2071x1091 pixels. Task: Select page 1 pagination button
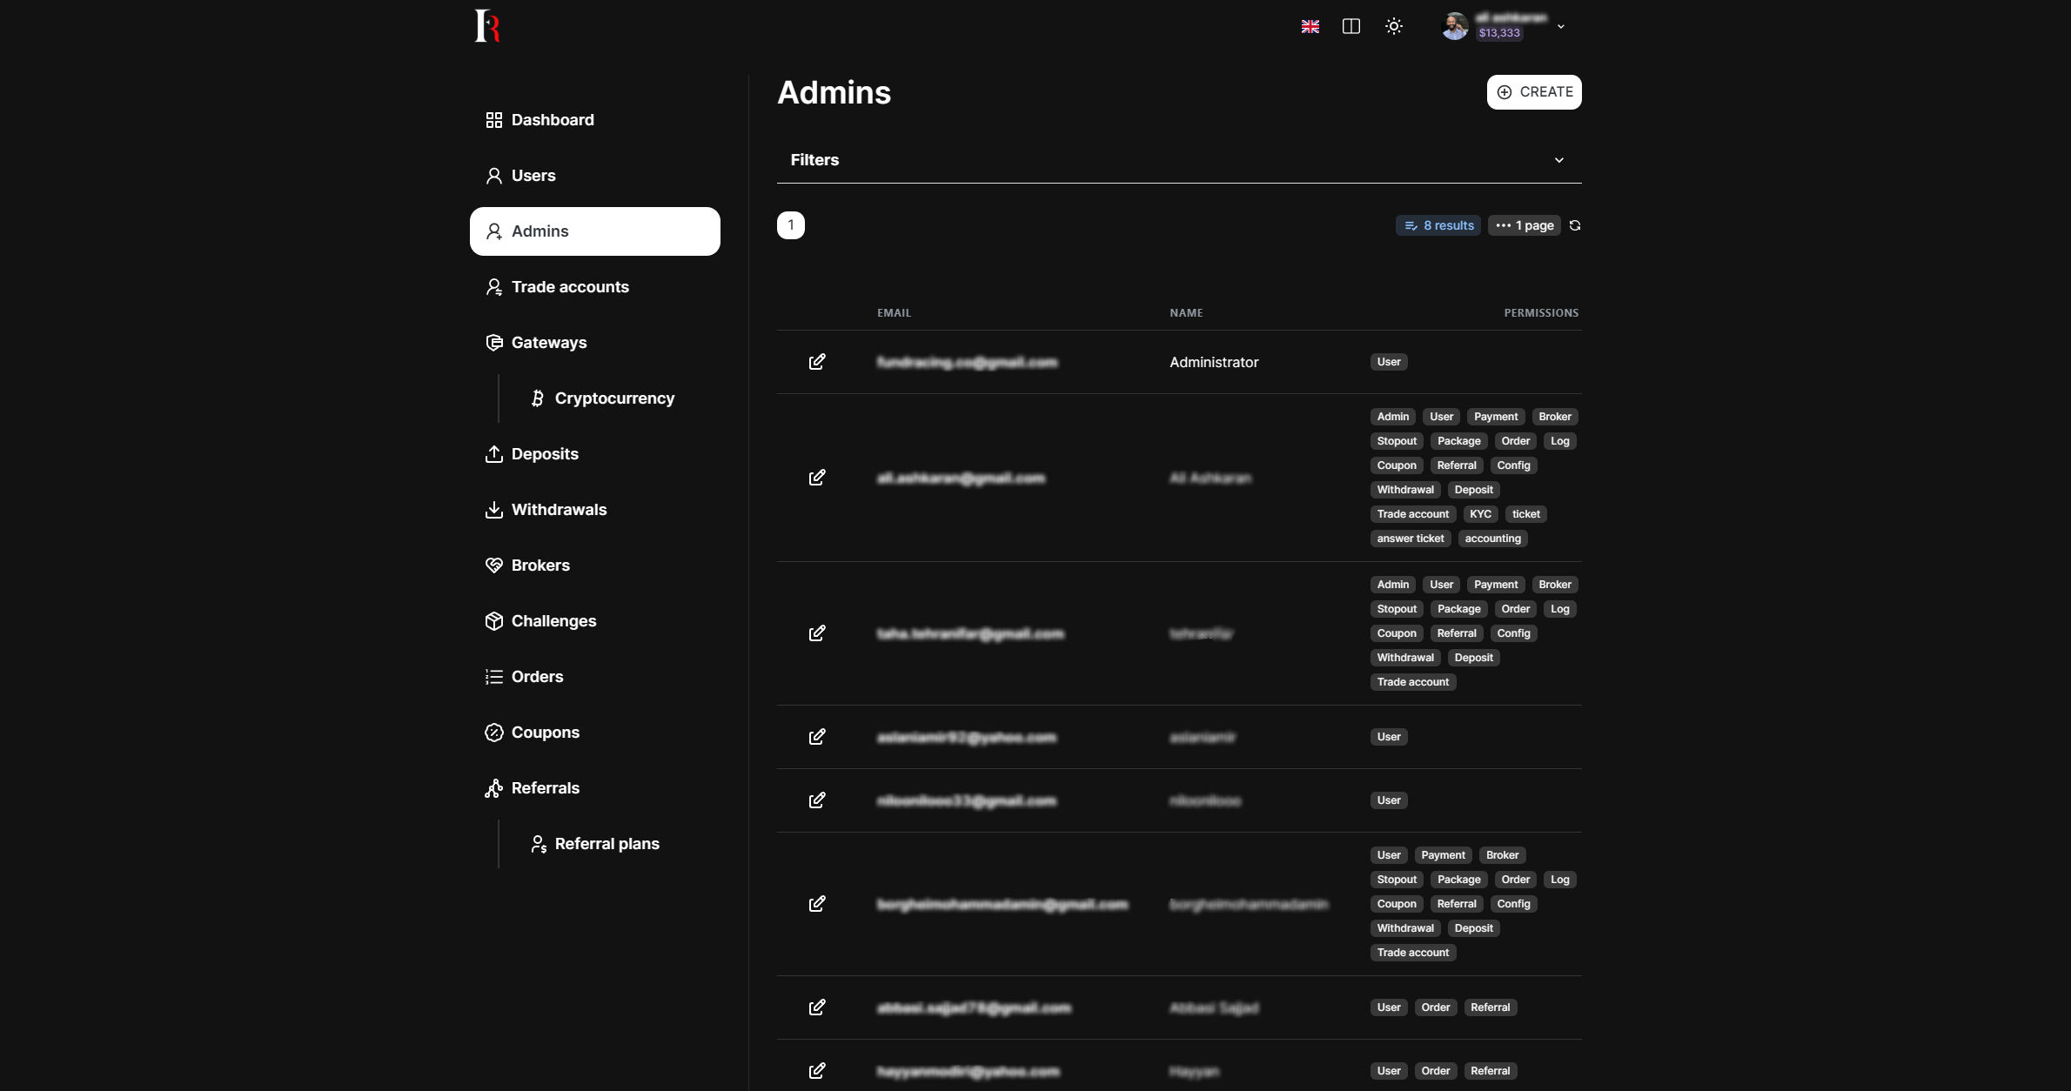coord(790,225)
